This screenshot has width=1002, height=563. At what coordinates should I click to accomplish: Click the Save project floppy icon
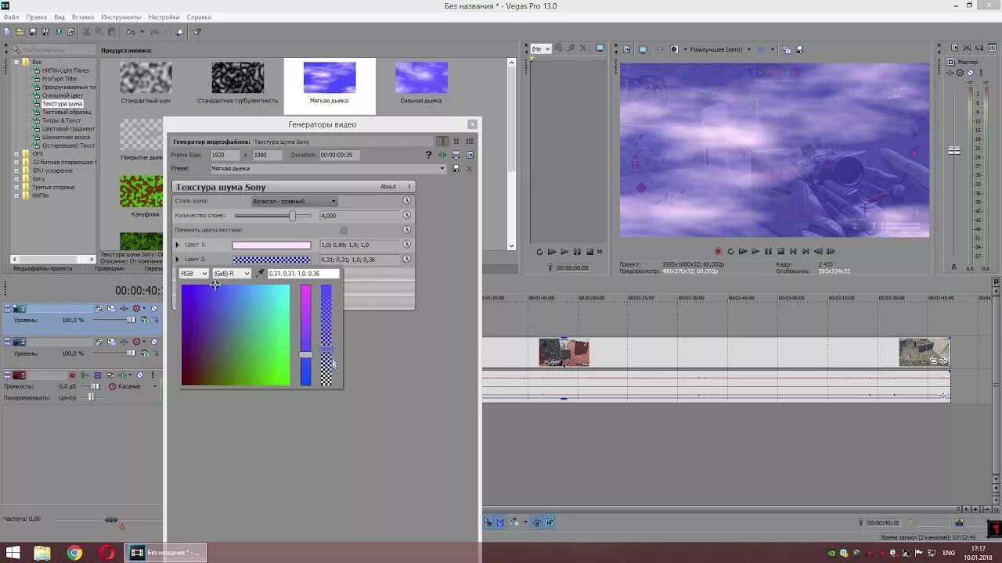[x=33, y=32]
